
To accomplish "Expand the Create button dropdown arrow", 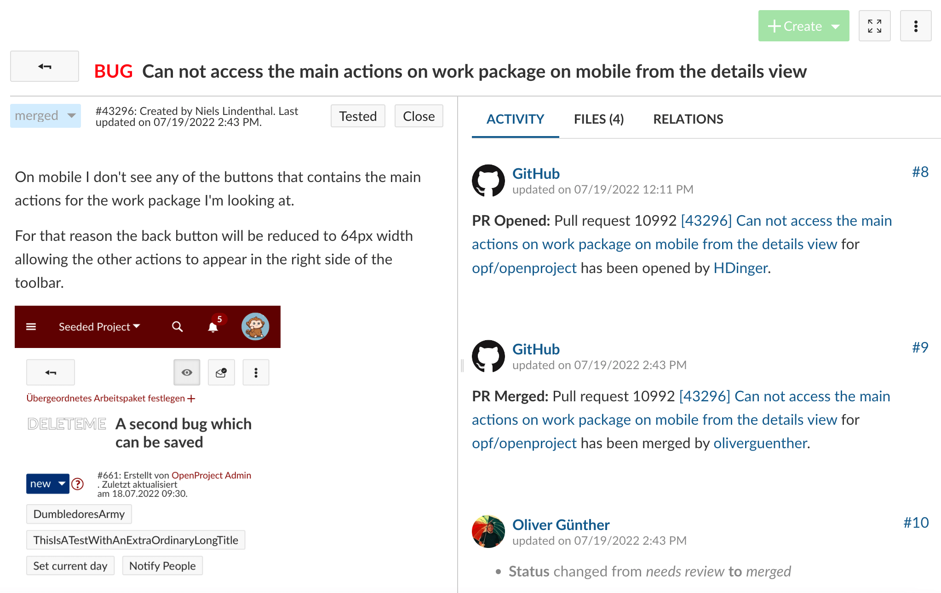I will click(835, 26).
